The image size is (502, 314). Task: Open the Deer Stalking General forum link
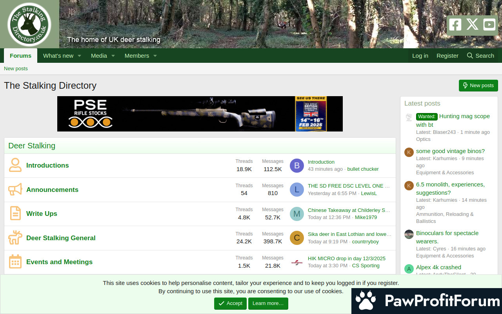(x=61, y=238)
